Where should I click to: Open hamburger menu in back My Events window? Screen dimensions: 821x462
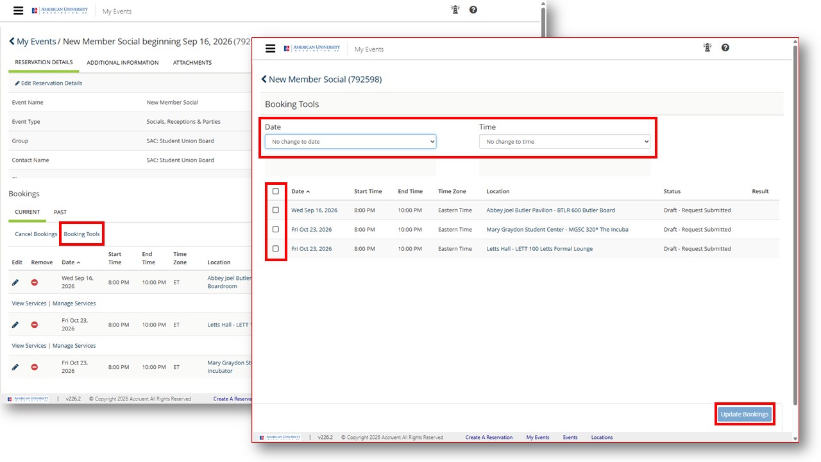(18, 11)
